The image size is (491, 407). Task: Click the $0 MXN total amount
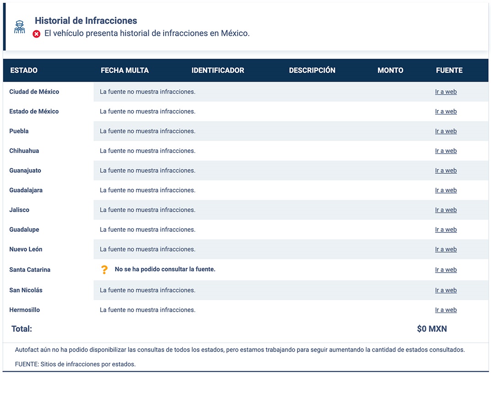(x=432, y=329)
